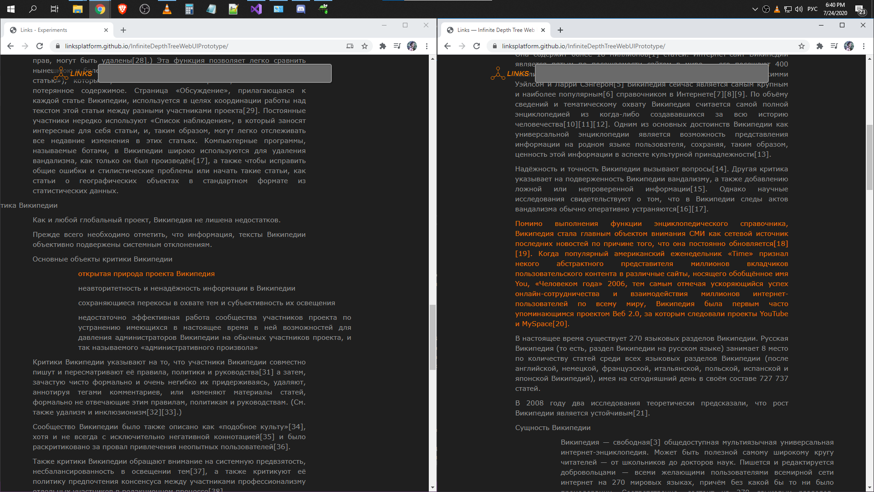The width and height of the screenshot is (874, 492).
Task: Open Task View on the taskbar
Action: coord(55,9)
